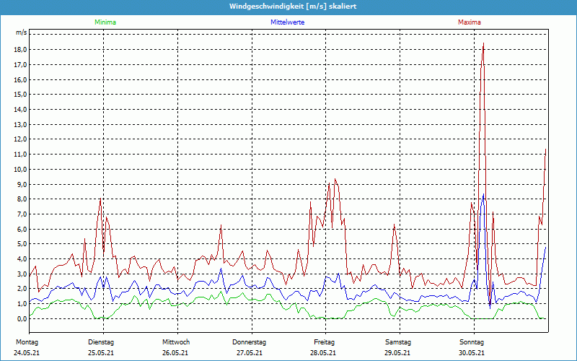Click the Freitag day label
This screenshot has height=361, width=577.
pos(324,342)
